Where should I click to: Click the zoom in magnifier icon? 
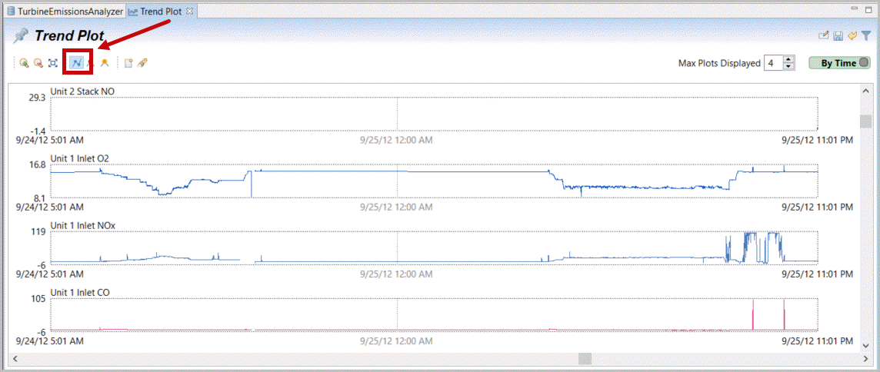coord(24,63)
